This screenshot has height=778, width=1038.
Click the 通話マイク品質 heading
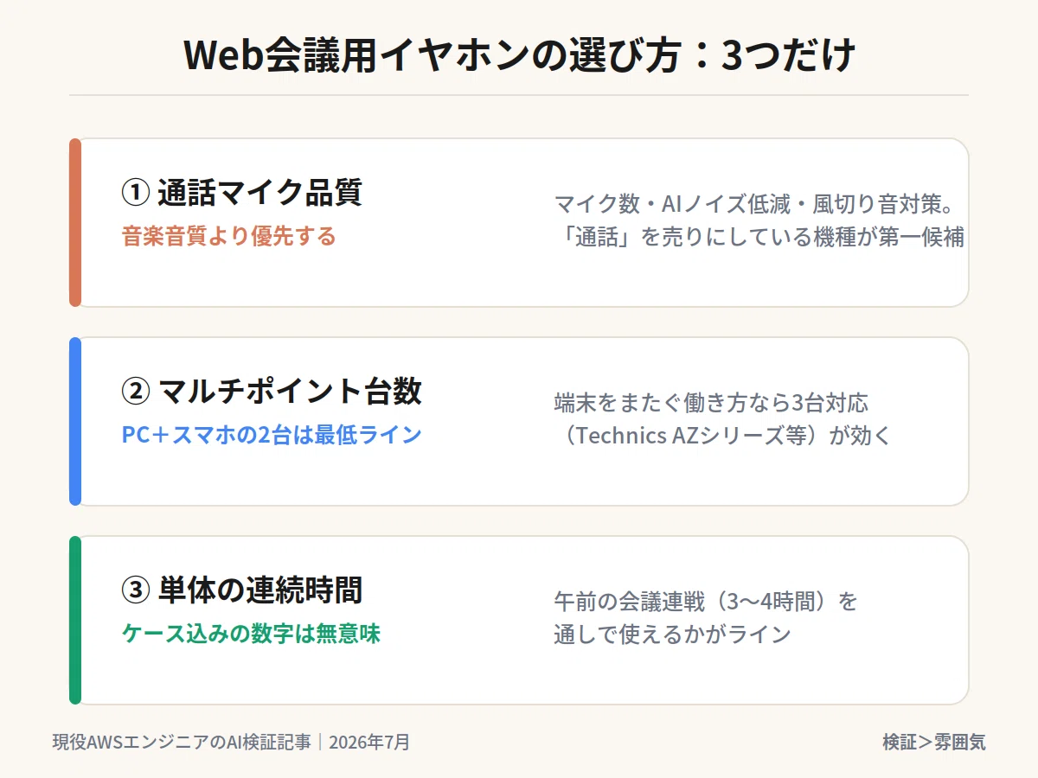click(259, 193)
